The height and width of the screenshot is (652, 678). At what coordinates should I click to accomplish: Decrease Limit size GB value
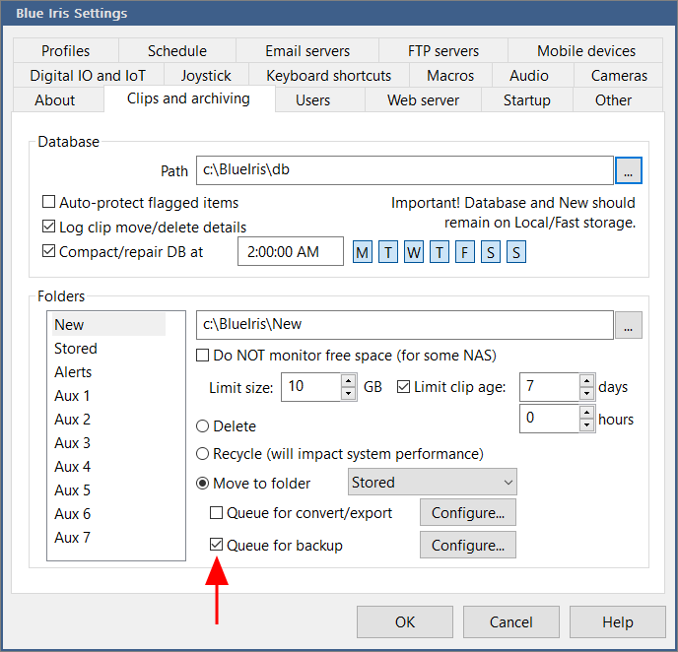coord(348,393)
